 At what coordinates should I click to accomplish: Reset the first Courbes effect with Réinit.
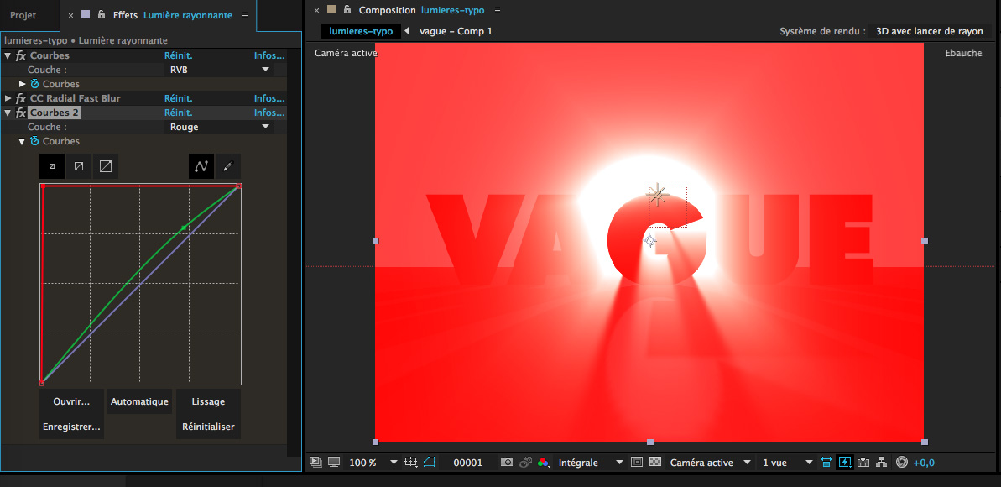pos(178,55)
